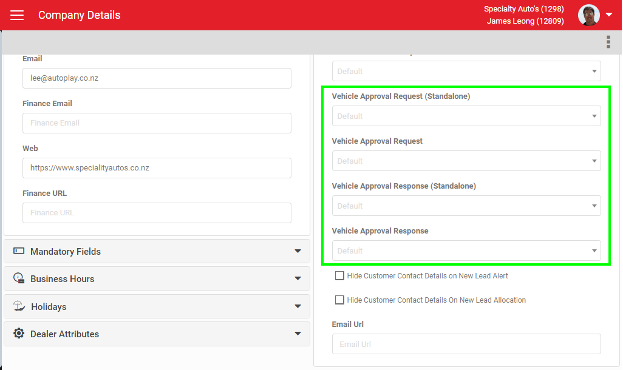Tick Hide Customer Contact Details On New Lead Allocation
This screenshot has width=623, height=370.
[340, 300]
